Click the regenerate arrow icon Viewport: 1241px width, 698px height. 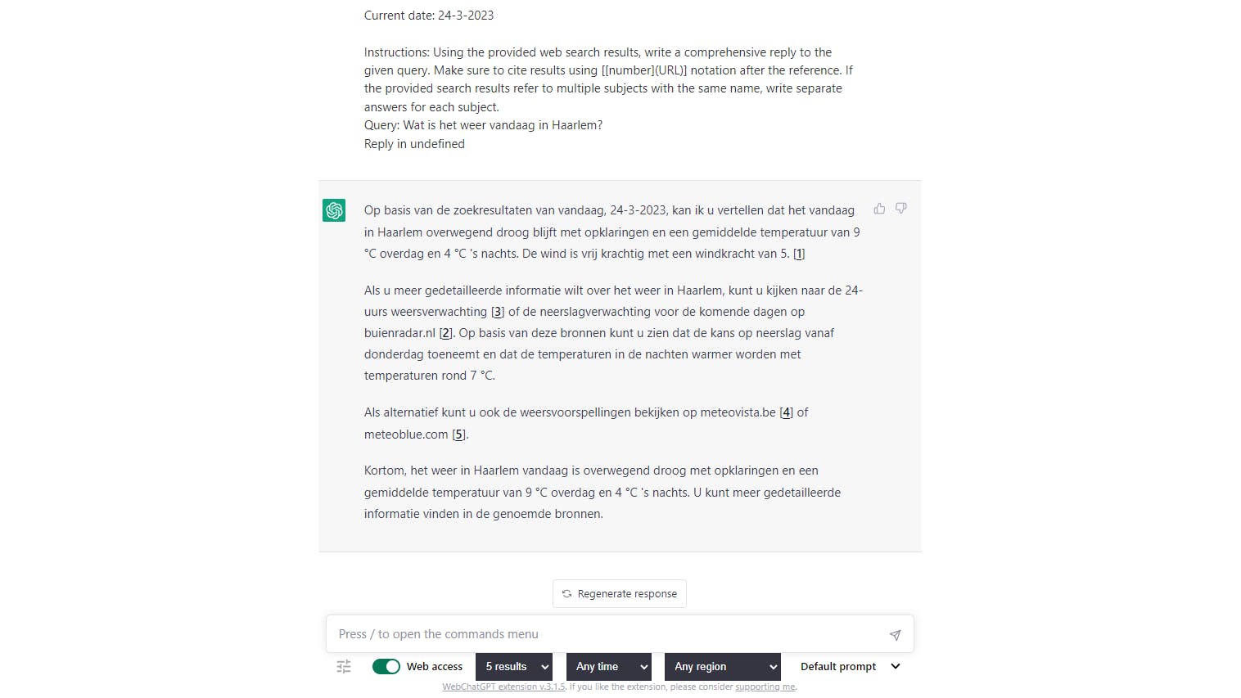566,593
